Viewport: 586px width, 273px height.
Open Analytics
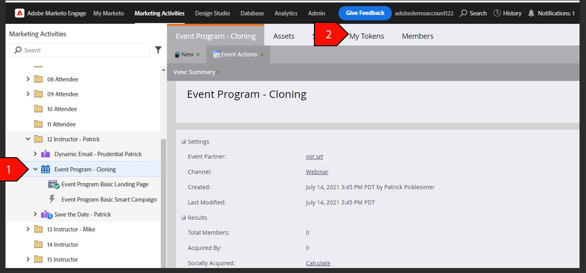[x=286, y=13]
